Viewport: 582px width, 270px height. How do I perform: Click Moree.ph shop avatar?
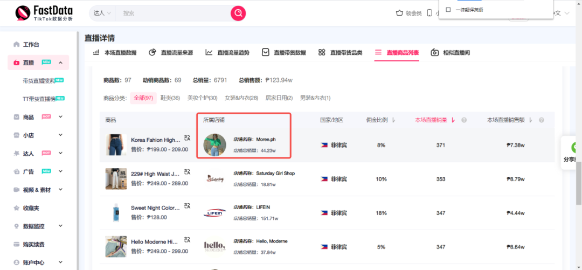tap(214, 145)
